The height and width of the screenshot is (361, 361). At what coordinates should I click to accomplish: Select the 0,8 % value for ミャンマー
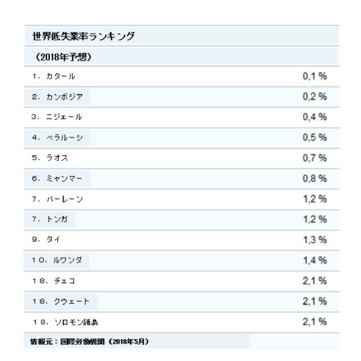tap(315, 179)
